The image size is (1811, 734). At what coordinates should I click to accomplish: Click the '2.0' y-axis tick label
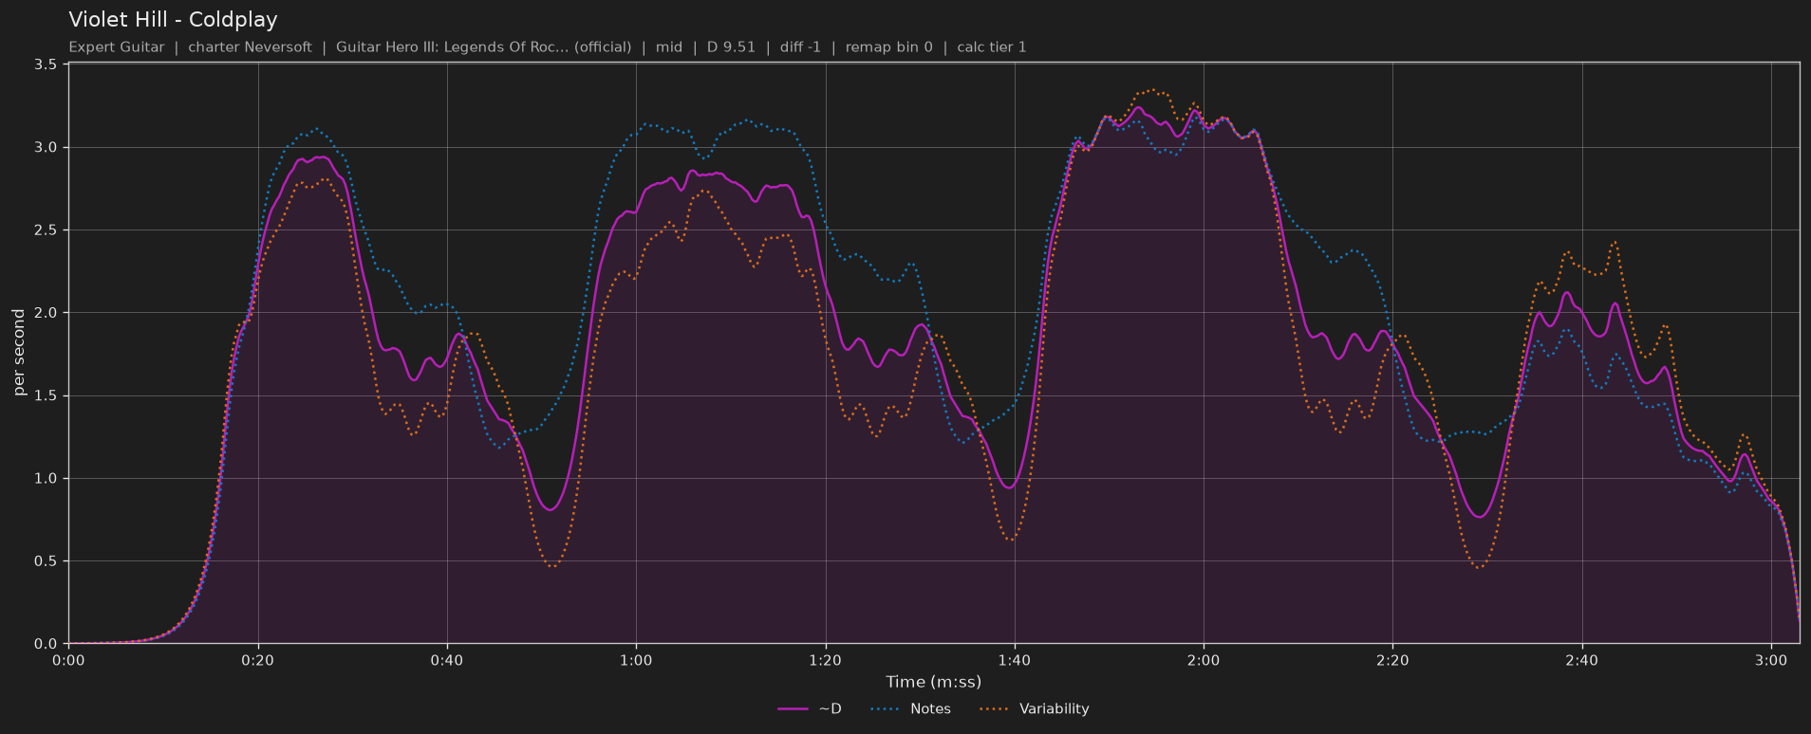[46, 313]
